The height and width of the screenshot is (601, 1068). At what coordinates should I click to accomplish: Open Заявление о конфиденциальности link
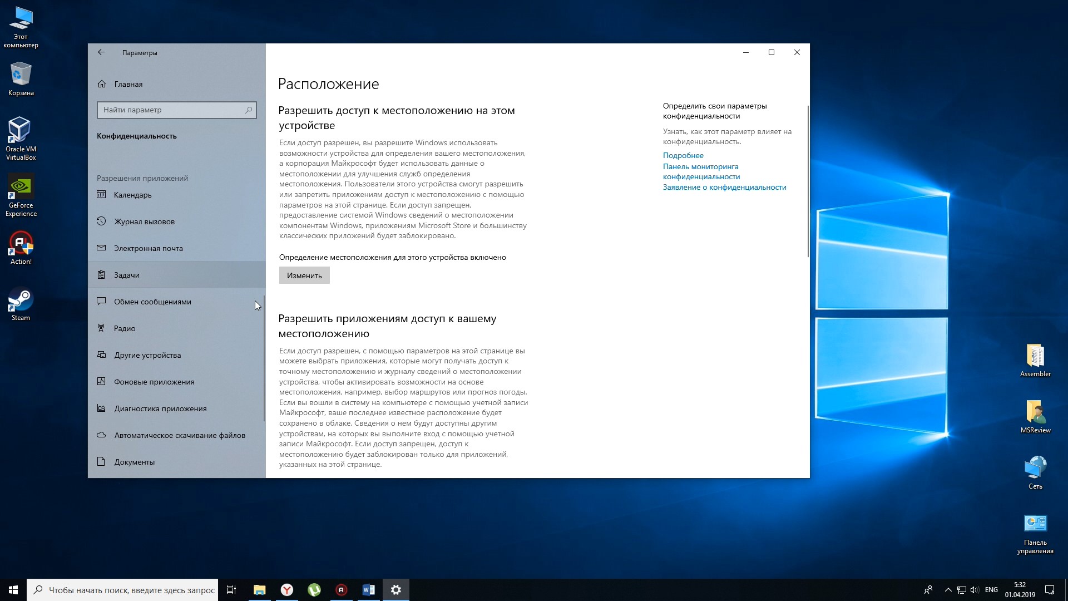point(724,187)
